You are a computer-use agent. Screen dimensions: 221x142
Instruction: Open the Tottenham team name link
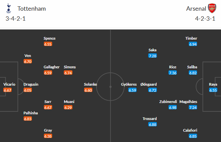[x=32, y=9]
